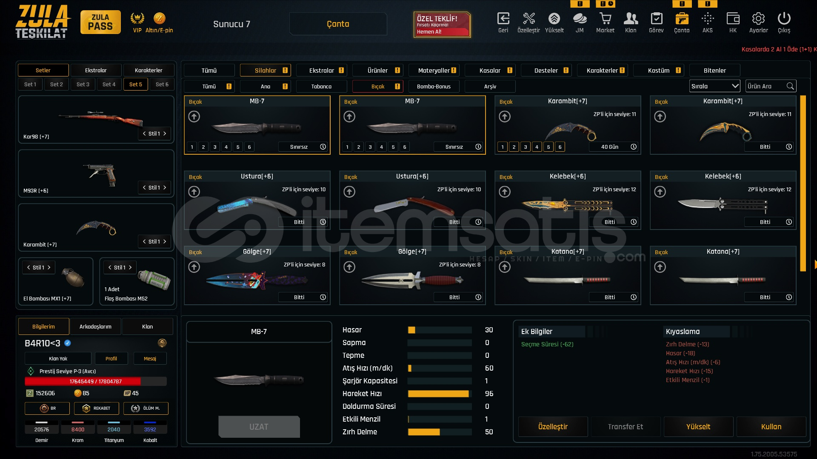Open the Arkadaşlarım tab
Viewport: 817px width, 459px height.
pos(95,326)
